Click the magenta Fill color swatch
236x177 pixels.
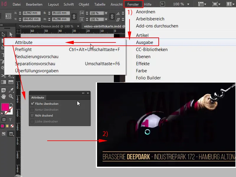pos(5,107)
